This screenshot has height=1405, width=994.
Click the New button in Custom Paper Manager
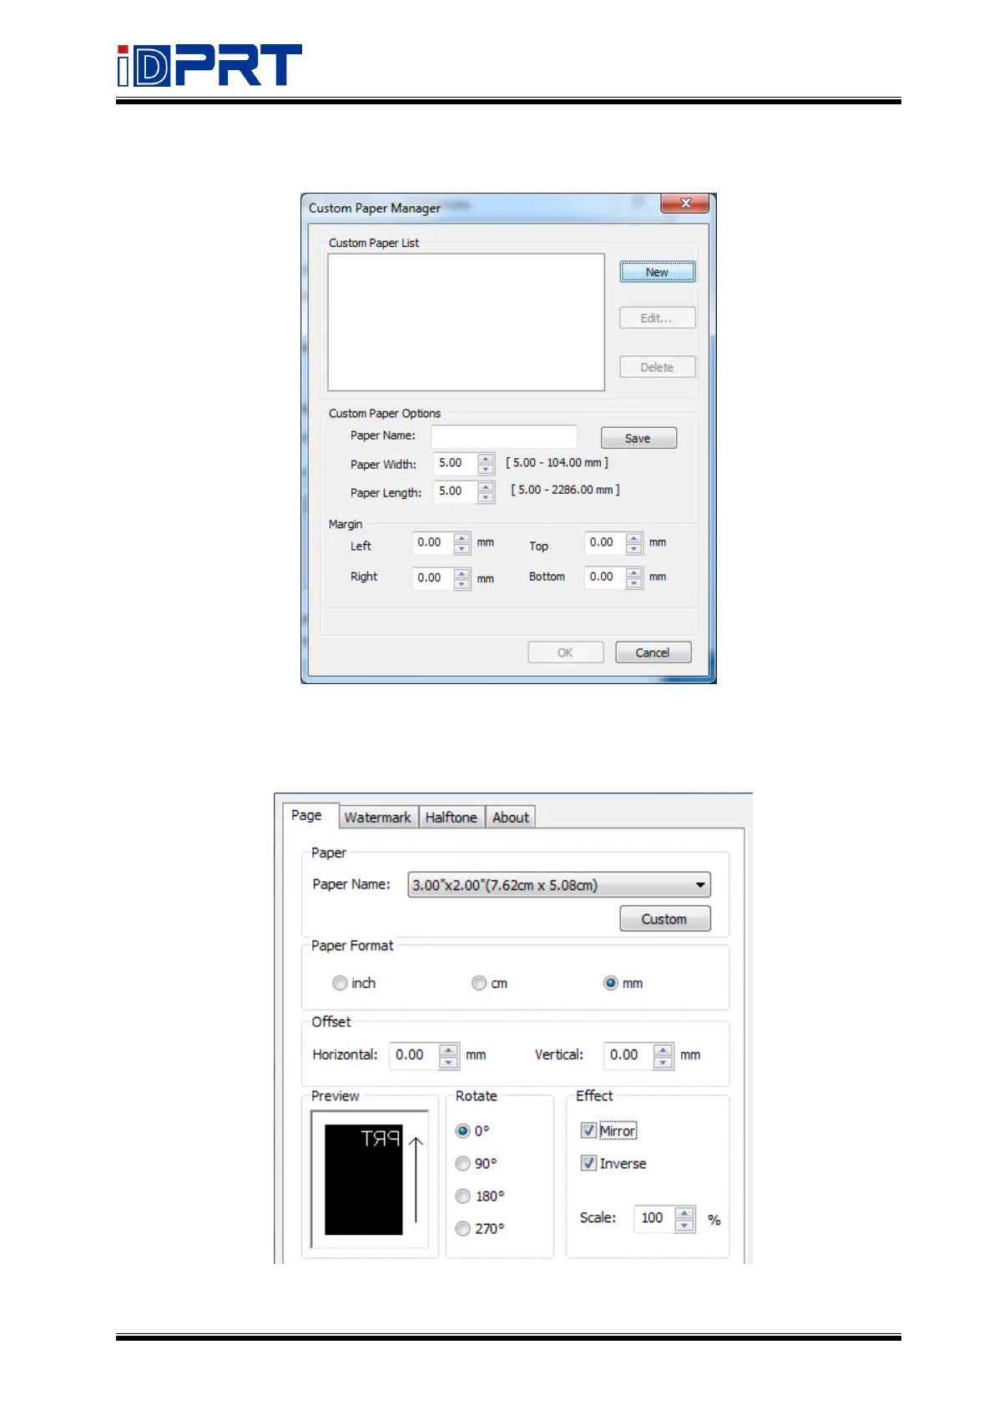point(657,272)
